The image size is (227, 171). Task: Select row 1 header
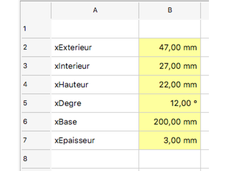(x=35, y=29)
